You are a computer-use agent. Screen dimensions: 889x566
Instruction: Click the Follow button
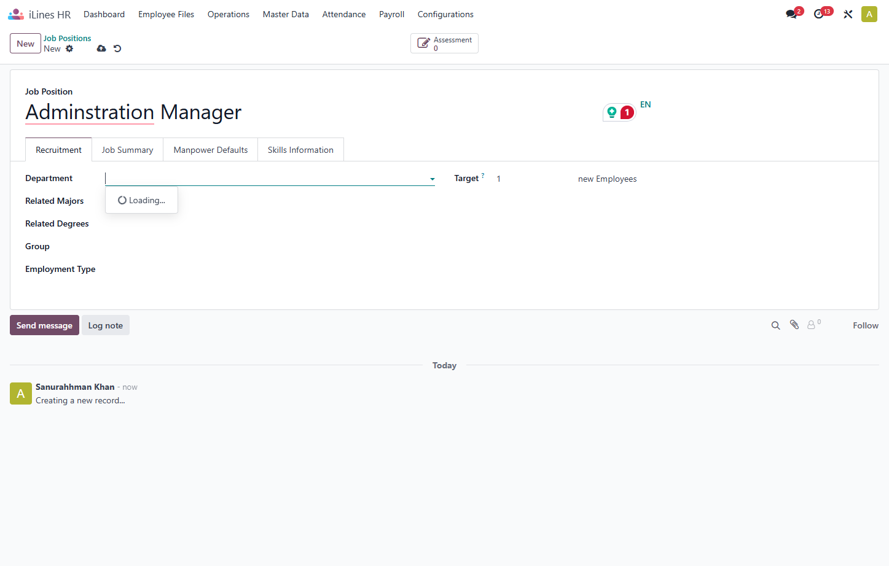[x=866, y=325]
